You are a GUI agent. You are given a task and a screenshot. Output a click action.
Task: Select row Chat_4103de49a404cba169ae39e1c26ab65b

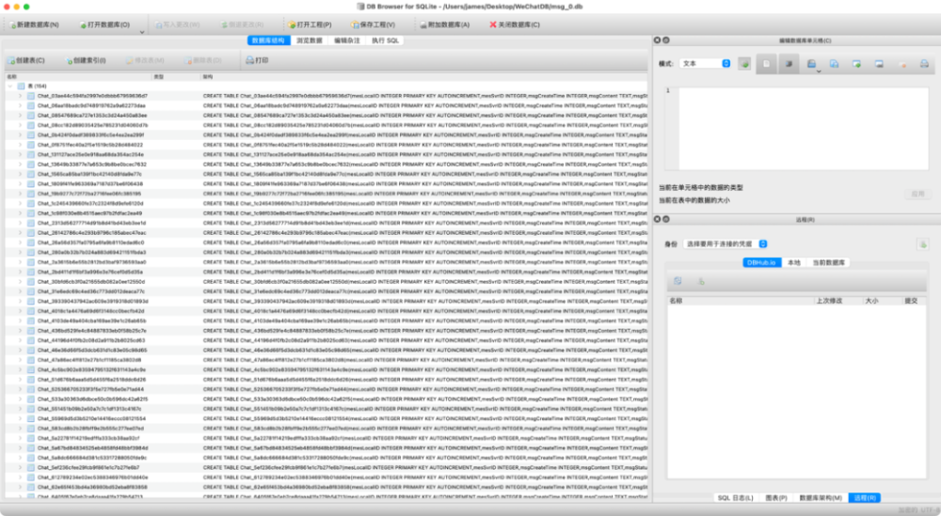(326, 321)
